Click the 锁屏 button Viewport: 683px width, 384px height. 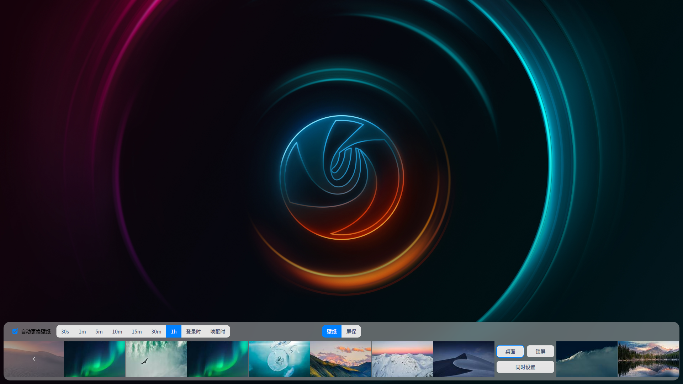point(540,351)
